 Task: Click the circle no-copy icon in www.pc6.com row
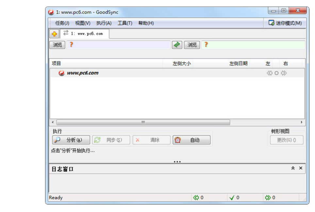coord(277,73)
